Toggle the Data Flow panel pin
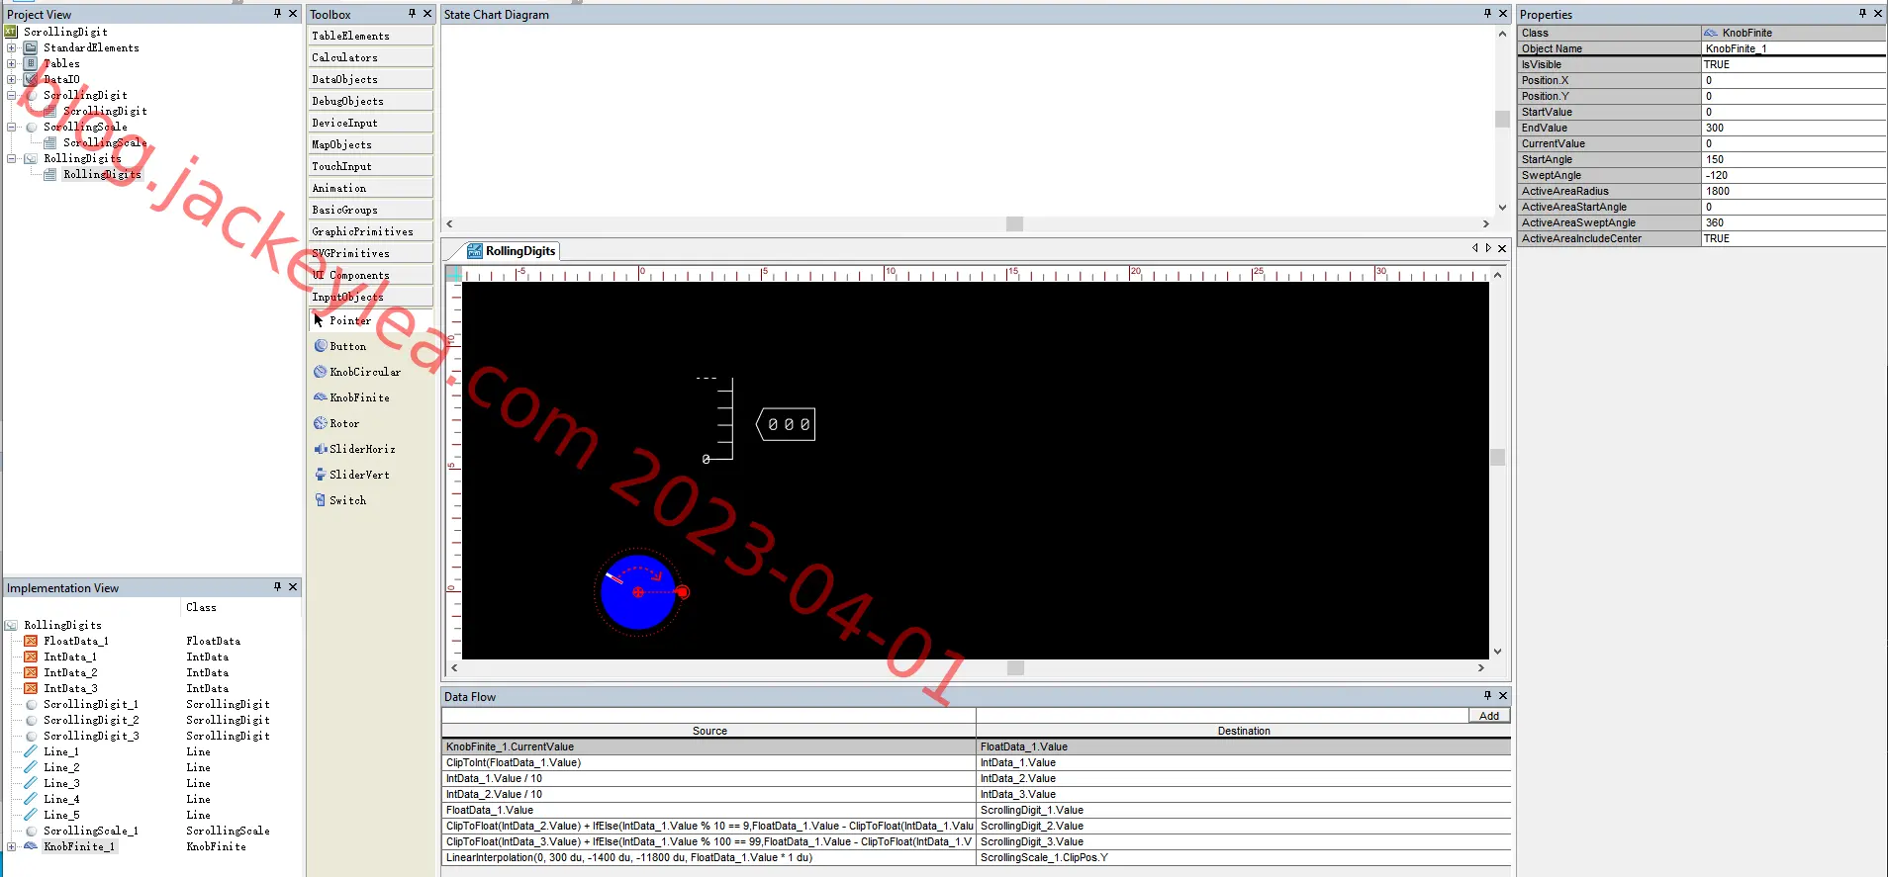The image size is (1888, 877). pyautogui.click(x=1487, y=696)
